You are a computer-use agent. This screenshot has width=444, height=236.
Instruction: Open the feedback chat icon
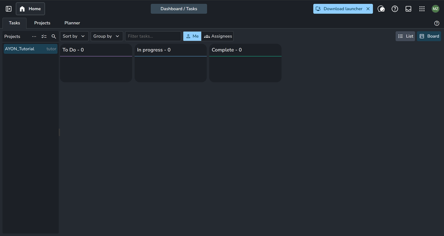tap(381, 9)
